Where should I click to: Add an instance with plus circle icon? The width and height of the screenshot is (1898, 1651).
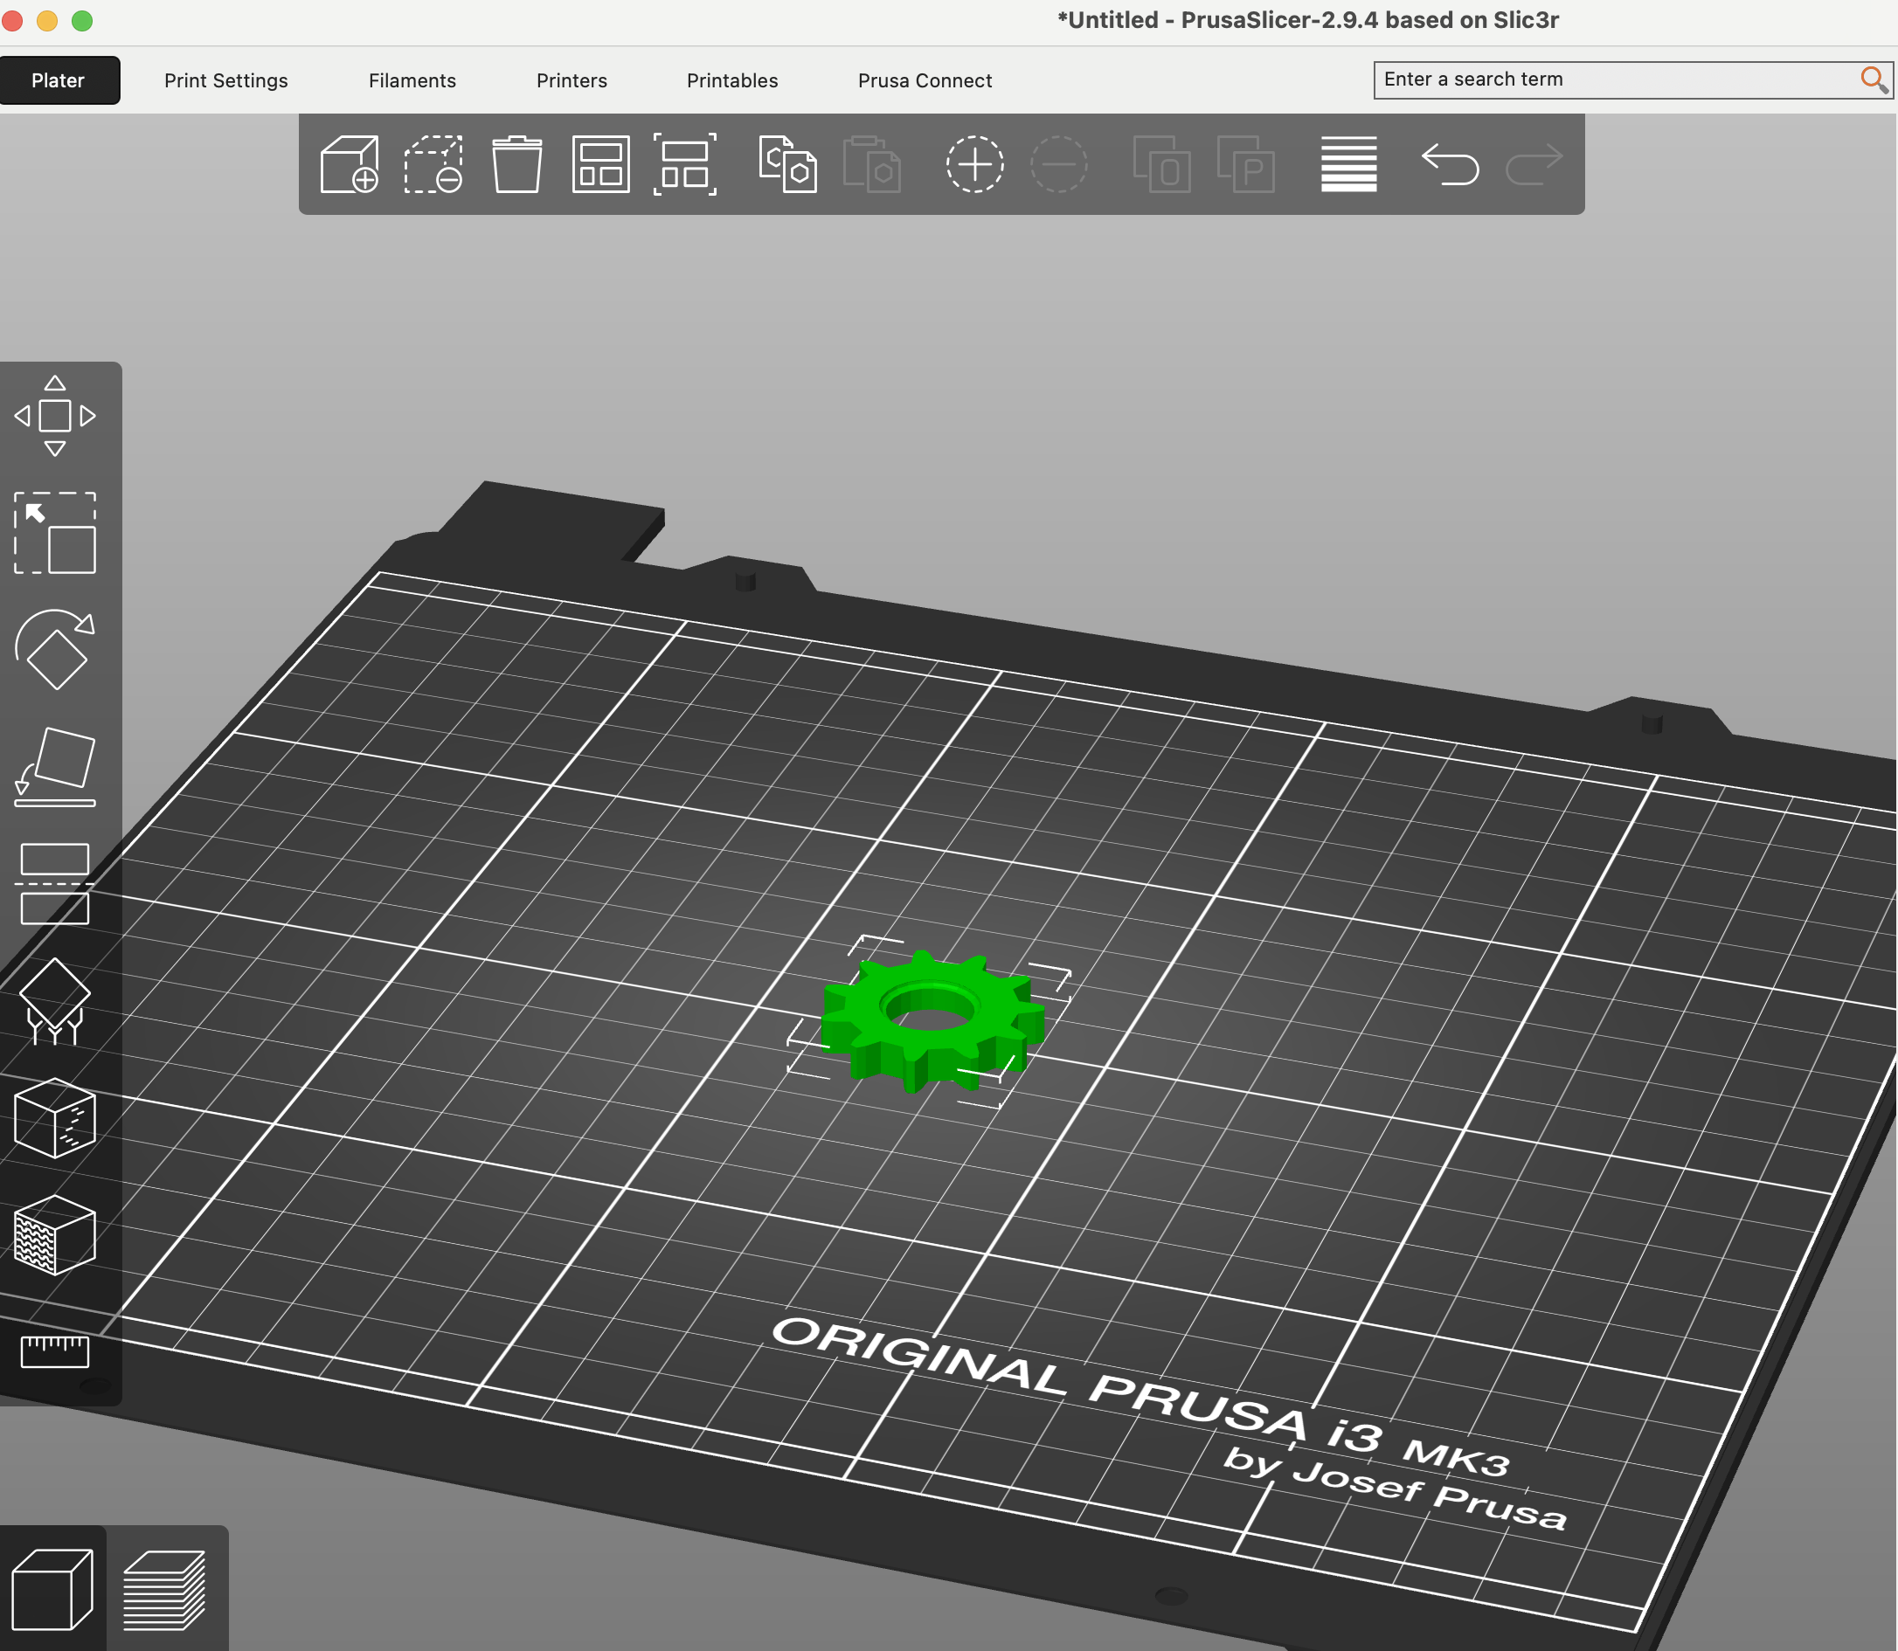point(974,164)
